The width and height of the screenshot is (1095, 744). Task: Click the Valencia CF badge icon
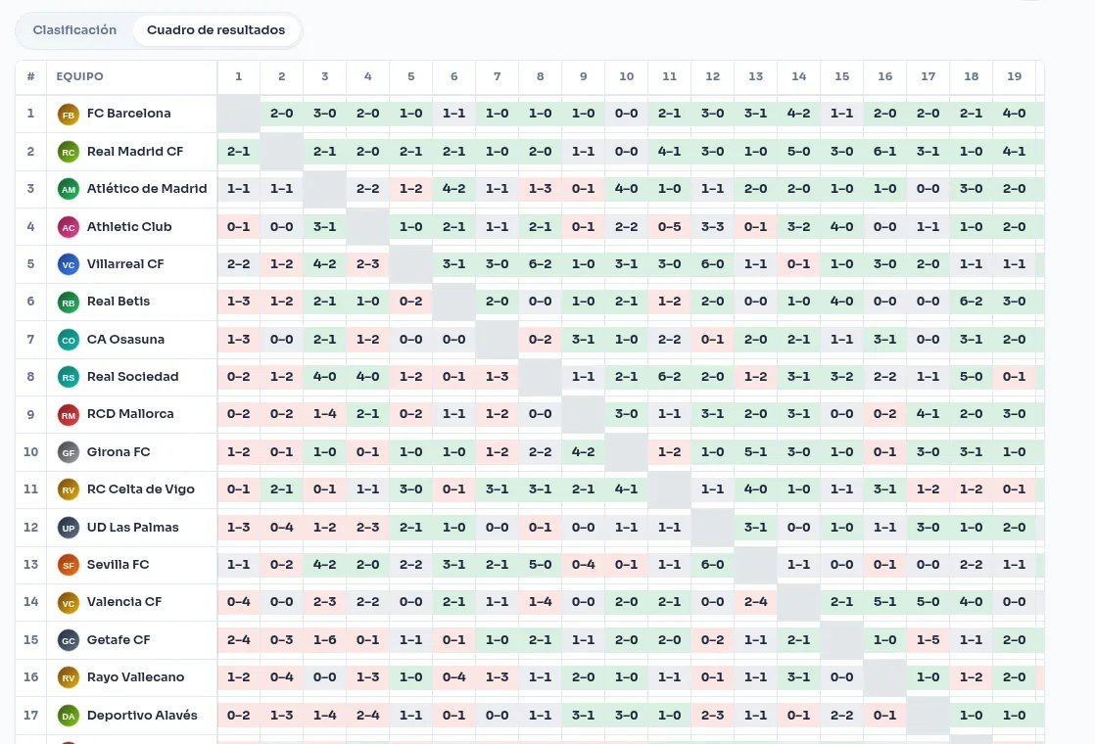coord(69,603)
